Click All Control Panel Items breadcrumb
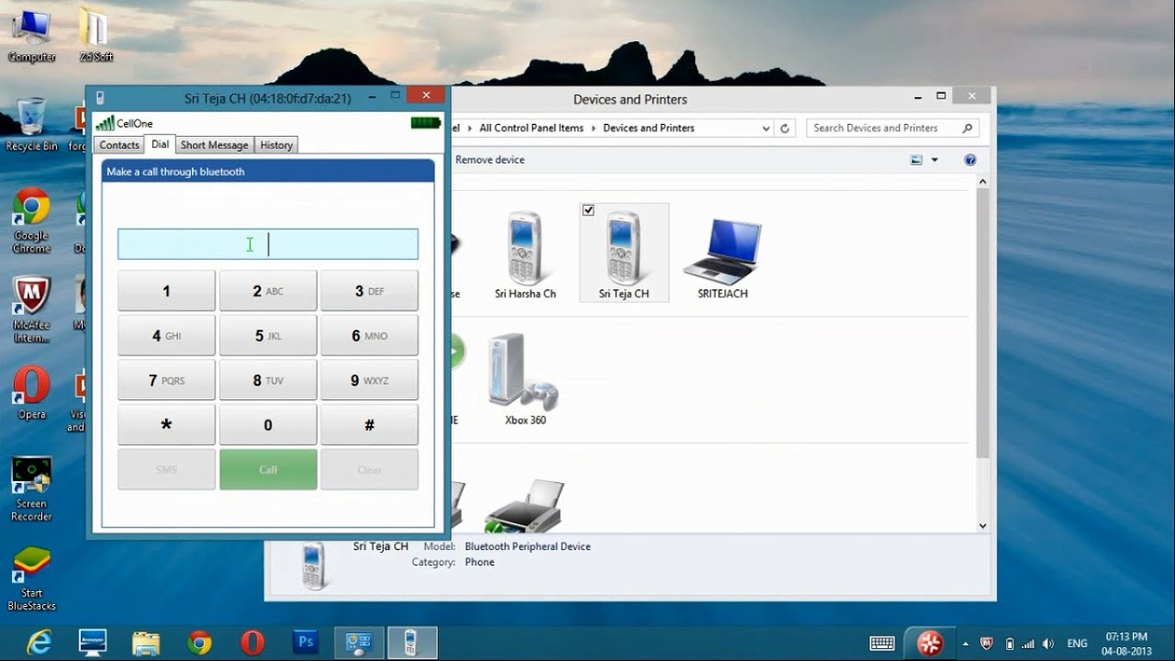The height and width of the screenshot is (661, 1175). [532, 129]
